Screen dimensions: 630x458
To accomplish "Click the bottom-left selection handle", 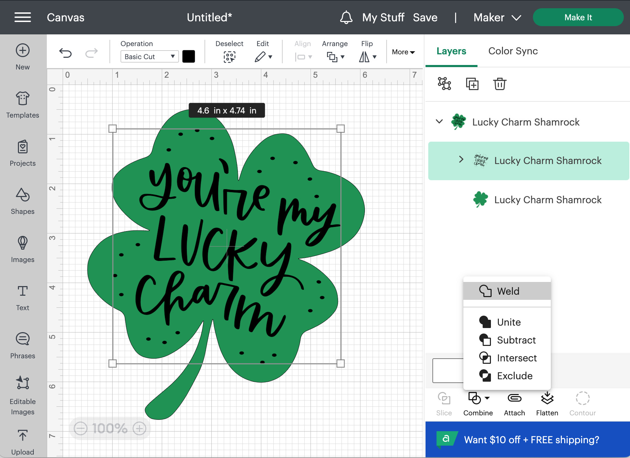I will click(x=113, y=363).
